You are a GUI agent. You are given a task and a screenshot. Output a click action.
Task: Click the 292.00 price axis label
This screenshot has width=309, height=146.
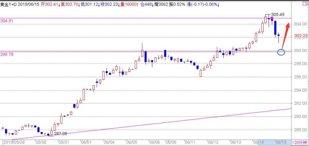[x=300, y=103]
